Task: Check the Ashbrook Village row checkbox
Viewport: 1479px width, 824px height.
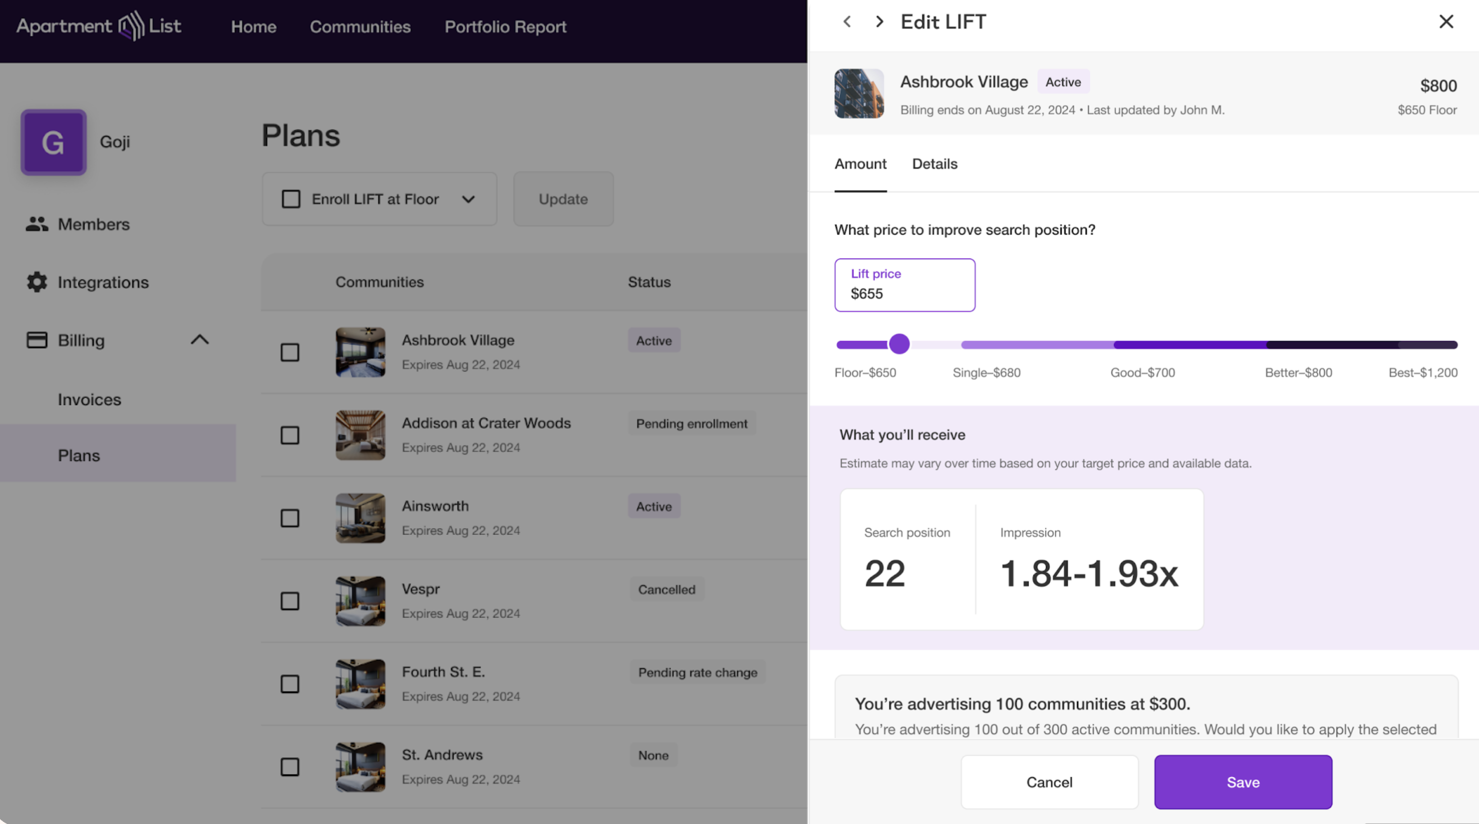Action: 290,352
